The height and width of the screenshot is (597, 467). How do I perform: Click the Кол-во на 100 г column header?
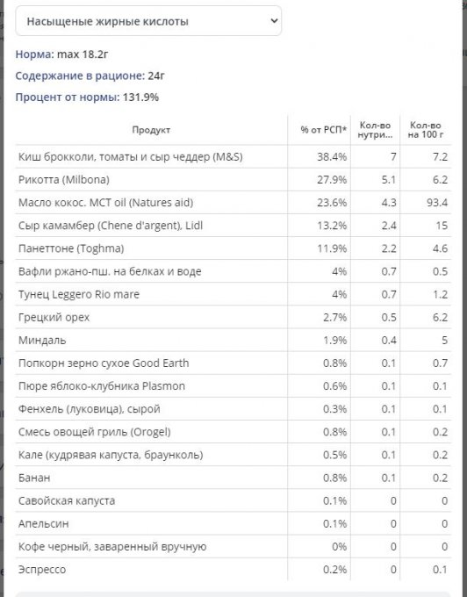pyautogui.click(x=426, y=130)
